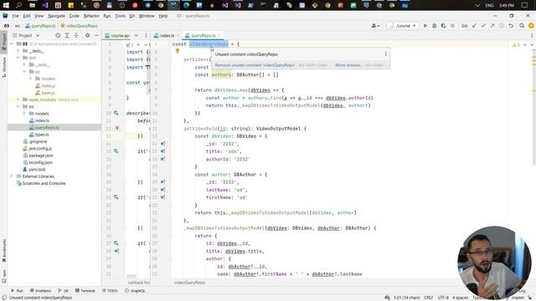Remove unused constant videoQueryRepo quick fix

pos(255,65)
